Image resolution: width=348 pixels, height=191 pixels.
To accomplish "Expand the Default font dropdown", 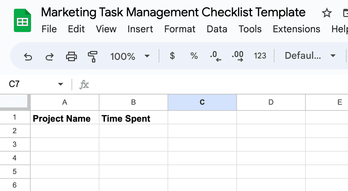I will (x=310, y=56).
